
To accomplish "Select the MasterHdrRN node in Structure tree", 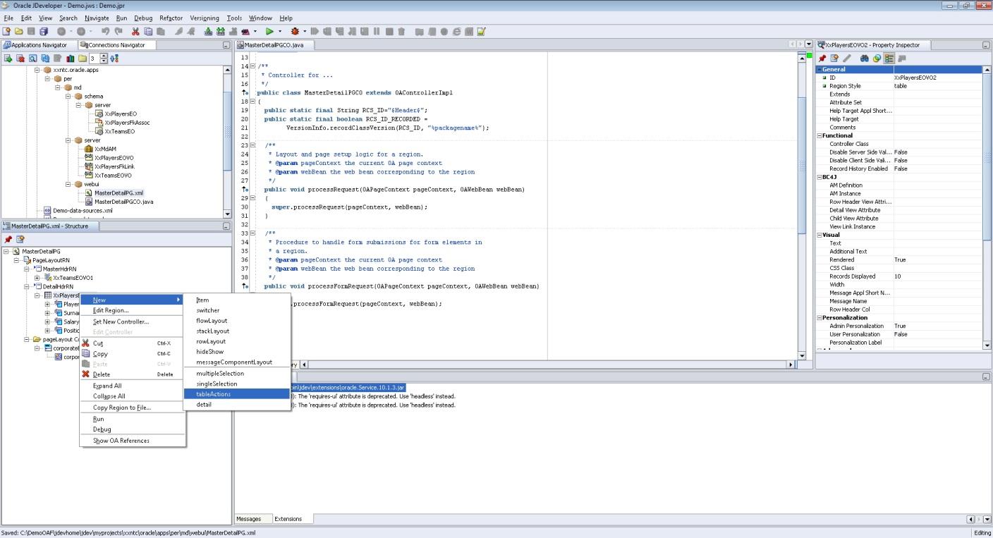I will coord(59,269).
